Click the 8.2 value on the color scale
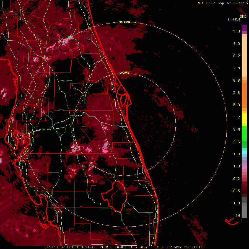This screenshot has height=249, width=249. pyautogui.click(x=237, y=56)
